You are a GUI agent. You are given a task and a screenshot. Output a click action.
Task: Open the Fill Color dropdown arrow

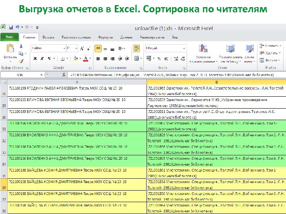click(x=80, y=59)
